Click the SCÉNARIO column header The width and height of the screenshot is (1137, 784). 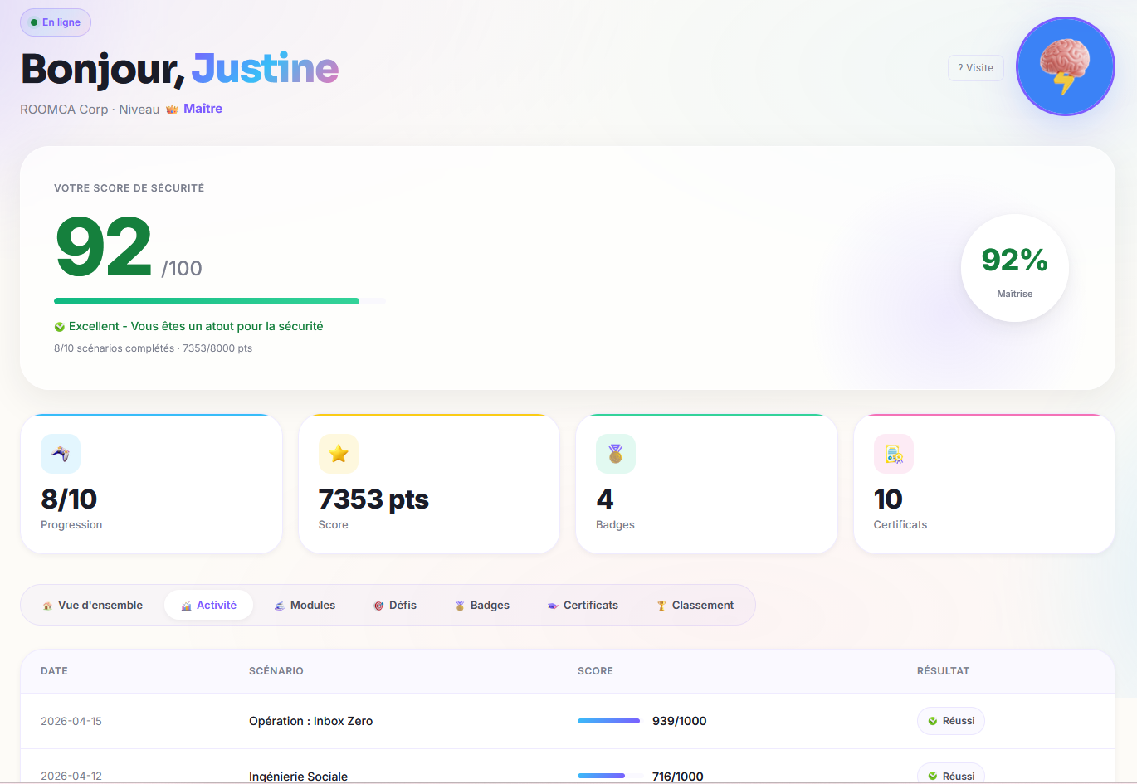pos(276,671)
